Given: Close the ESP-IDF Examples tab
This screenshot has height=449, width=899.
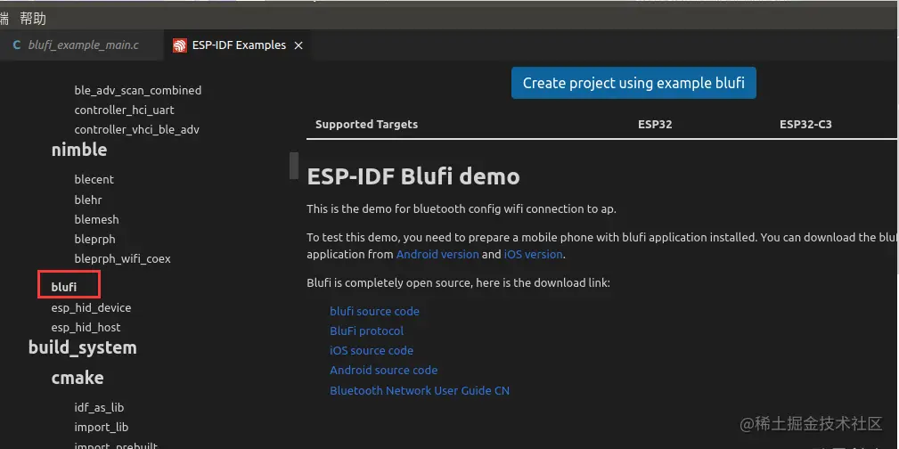Looking at the screenshot, I should pos(298,45).
